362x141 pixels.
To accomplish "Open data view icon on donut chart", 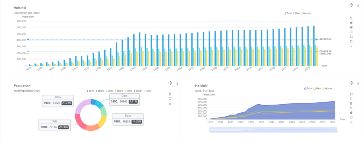I will tap(170, 94).
